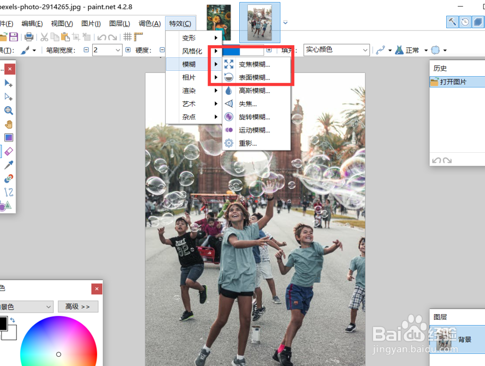The image size is (485, 366).
Task: Click the 特效(C) menu
Action: coord(180,23)
